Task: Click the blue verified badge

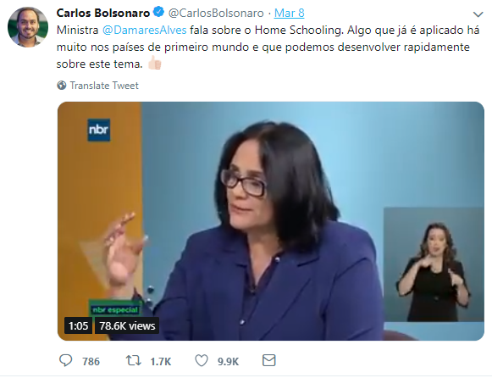Action: 158,12
